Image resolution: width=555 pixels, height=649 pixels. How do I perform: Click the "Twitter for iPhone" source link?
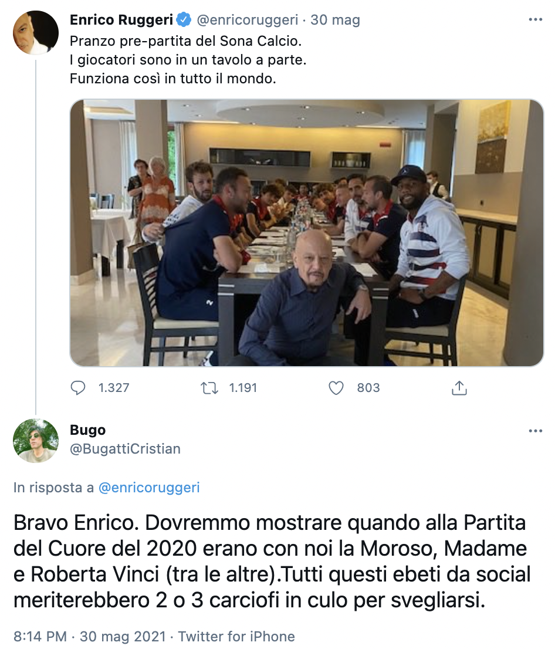pyautogui.click(x=236, y=636)
